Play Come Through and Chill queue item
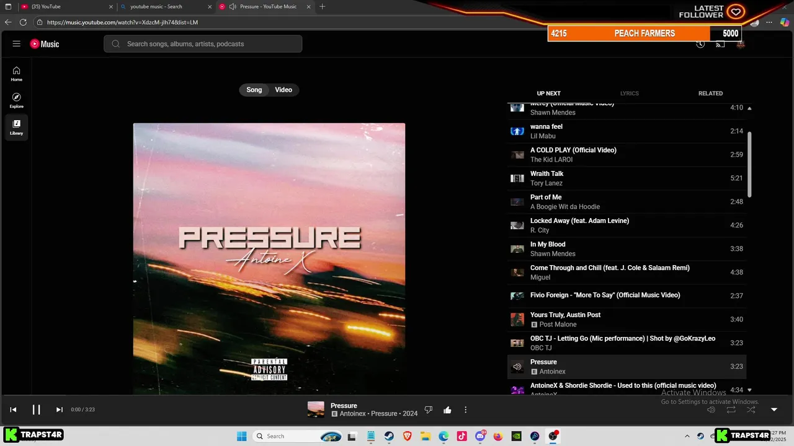Viewport: 794px width, 446px height. pyautogui.click(x=627, y=273)
